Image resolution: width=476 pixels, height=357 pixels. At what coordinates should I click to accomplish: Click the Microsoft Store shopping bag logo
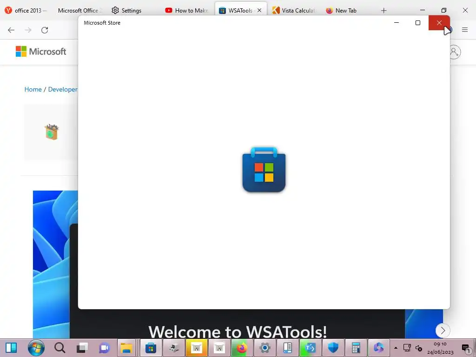(264, 169)
